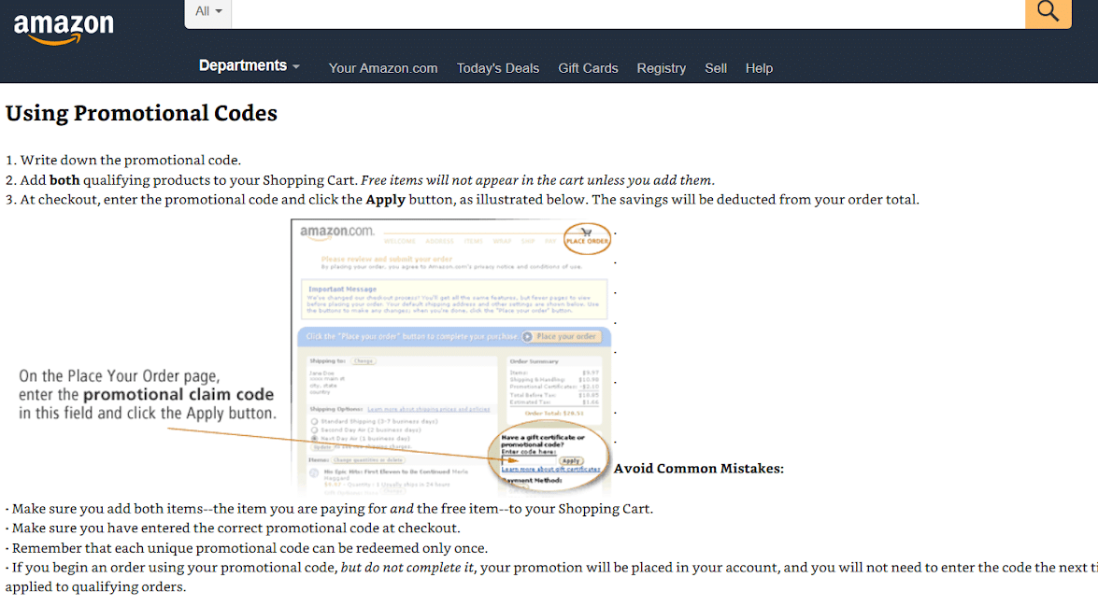Click the Amazon logo
Viewport: 1098px width, 606px height.
pyautogui.click(x=63, y=28)
